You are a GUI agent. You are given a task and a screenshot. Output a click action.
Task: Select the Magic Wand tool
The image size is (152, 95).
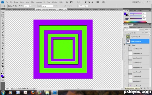click(3, 21)
